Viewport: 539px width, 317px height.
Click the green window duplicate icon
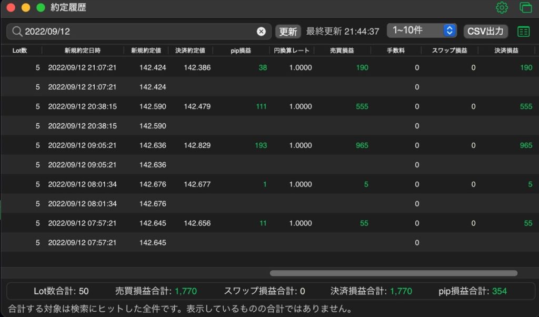526,7
